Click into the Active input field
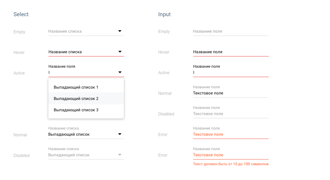330x180 pixels. [231, 71]
